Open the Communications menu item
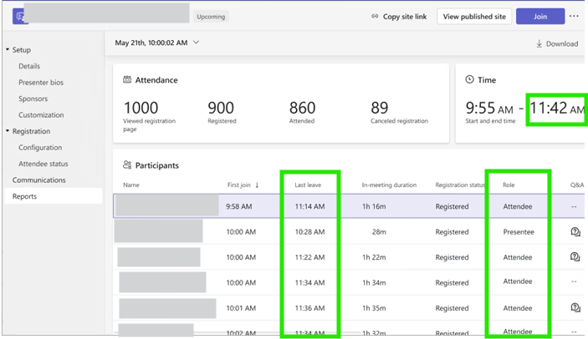This screenshot has height=339, width=588. coord(39,180)
